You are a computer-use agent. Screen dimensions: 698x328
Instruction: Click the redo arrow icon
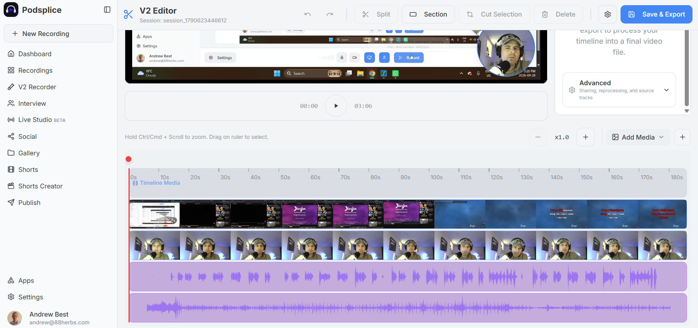330,14
